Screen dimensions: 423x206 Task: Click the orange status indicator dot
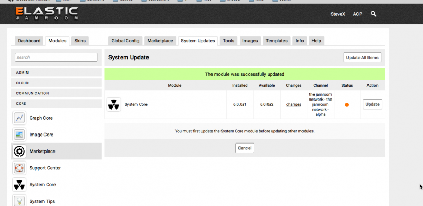pyautogui.click(x=347, y=105)
